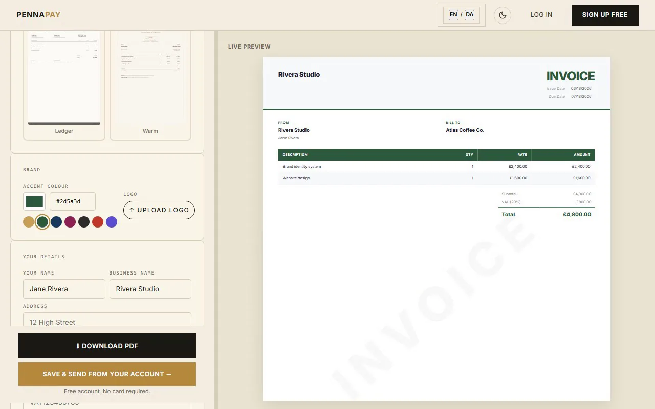Pick the red accent swatch
The image size is (655, 409).
[x=98, y=222]
